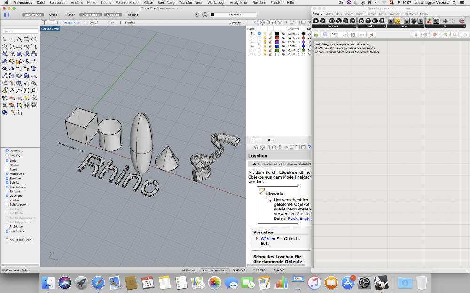Open the Grasshopper Intersect tab
This screenshot has height=293, width=470.
tap(395, 14)
